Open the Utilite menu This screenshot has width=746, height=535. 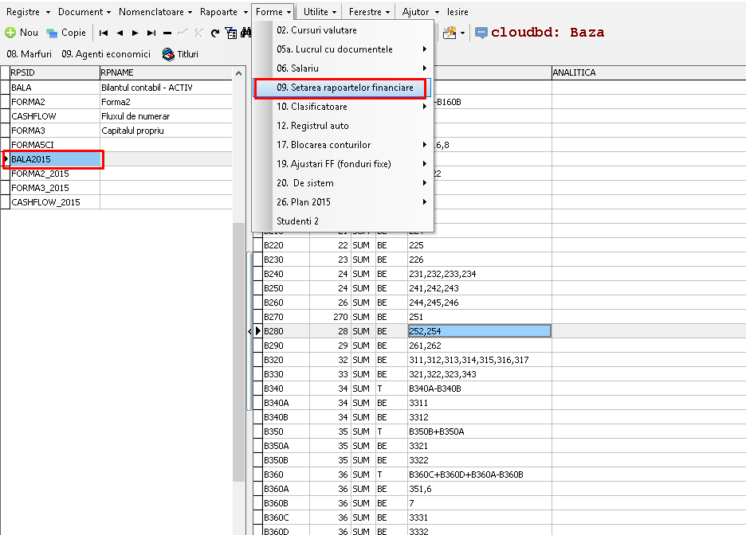pyautogui.click(x=320, y=12)
